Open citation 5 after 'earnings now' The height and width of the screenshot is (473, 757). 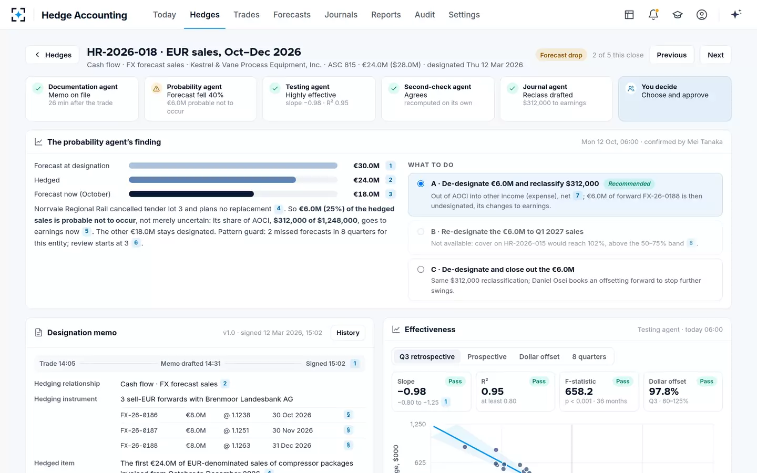[87, 231]
